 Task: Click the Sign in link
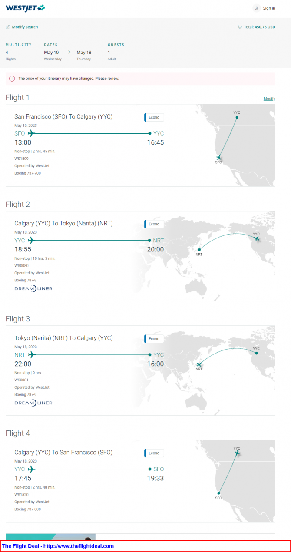click(x=269, y=8)
